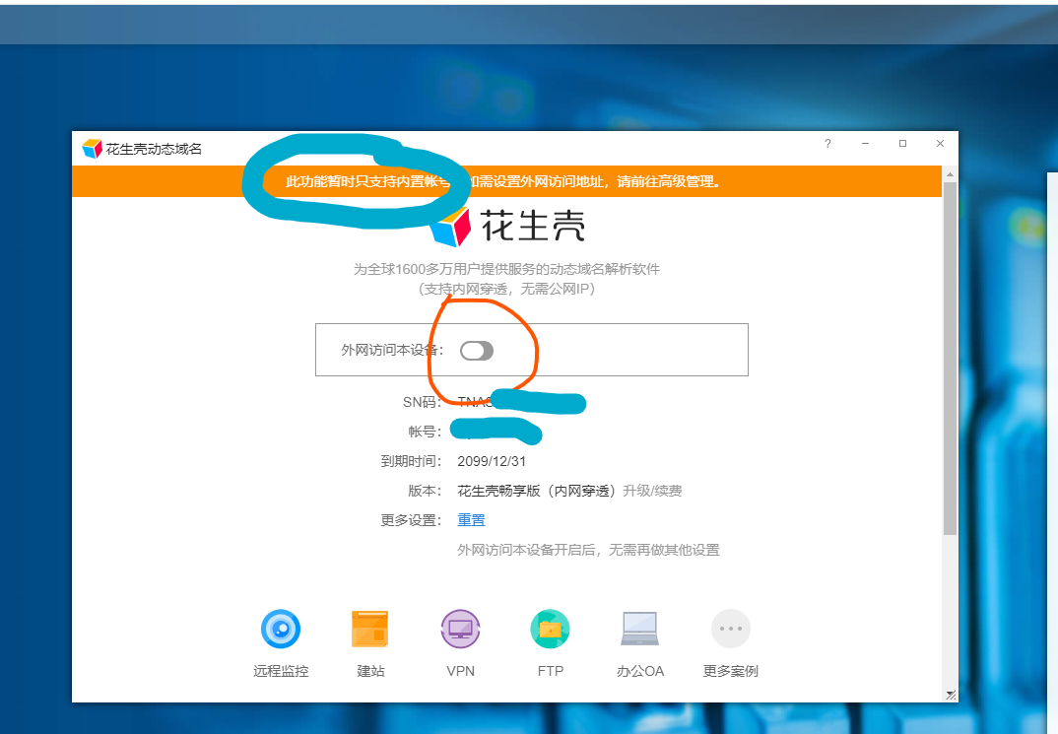Open the FTP use-case icon
1058x734 pixels.
(550, 629)
